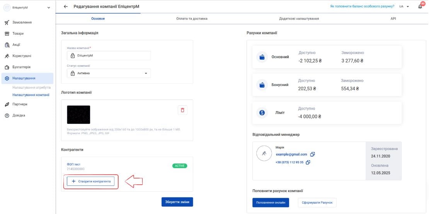
Task: Delete the company logo with the trash icon
Action: (x=182, y=110)
